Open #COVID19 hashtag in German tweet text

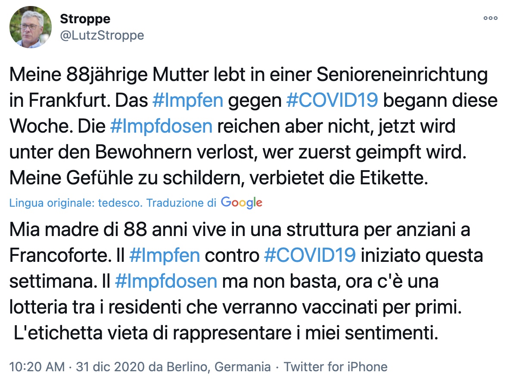(332, 100)
